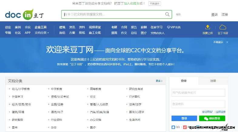Open APP in the nav bar

click(28, 33)
